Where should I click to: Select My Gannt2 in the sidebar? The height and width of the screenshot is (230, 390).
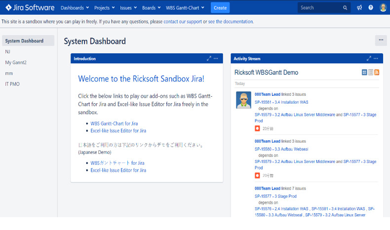[15, 63]
